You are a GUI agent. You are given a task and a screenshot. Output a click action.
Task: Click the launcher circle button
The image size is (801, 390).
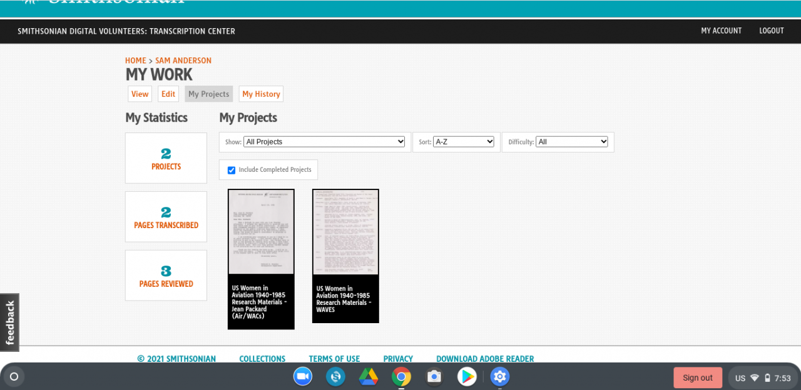tap(14, 377)
